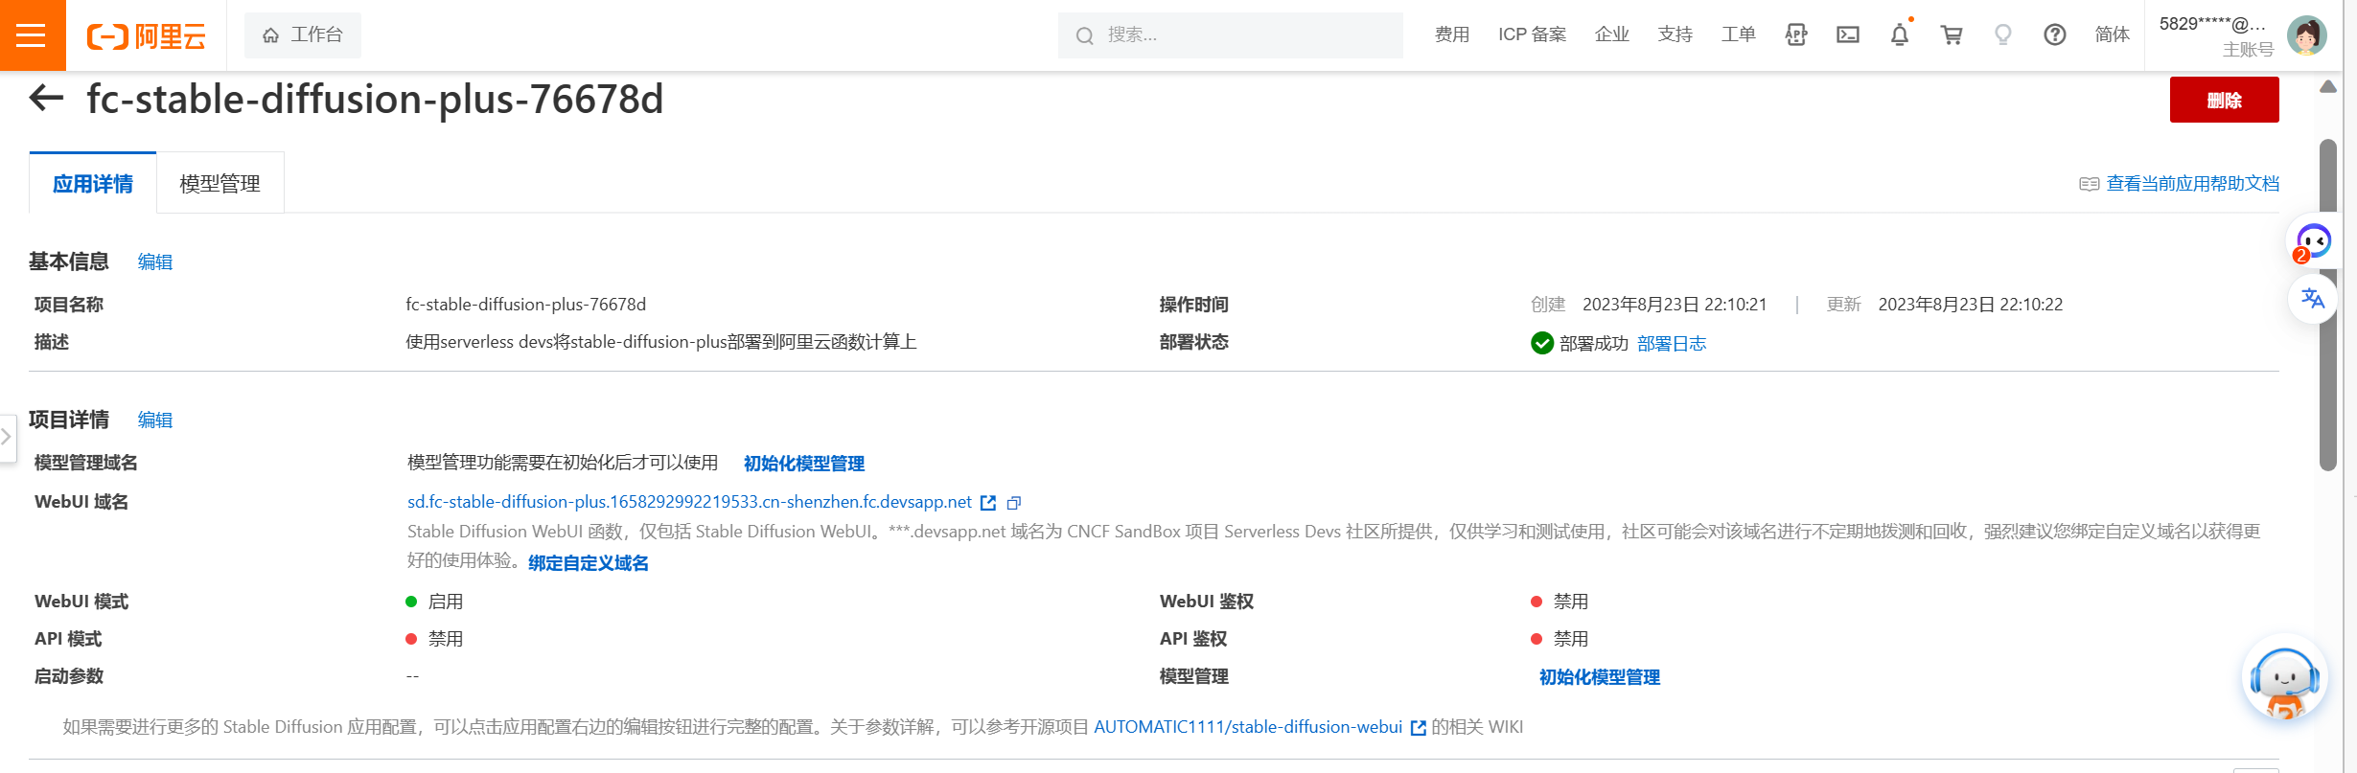The image size is (2357, 773).
Task: Click the floating translate icon
Action: tap(2313, 298)
